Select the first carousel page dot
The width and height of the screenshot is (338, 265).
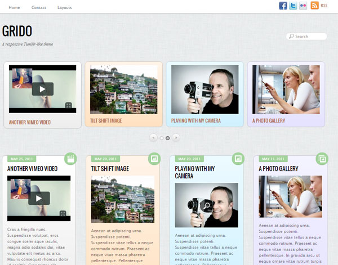(x=161, y=137)
